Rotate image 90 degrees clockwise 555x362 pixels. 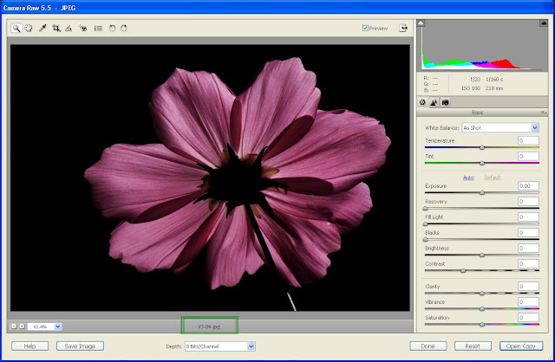tap(124, 28)
